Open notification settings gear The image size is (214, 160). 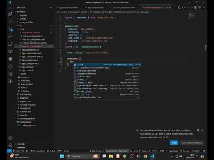click(198, 130)
